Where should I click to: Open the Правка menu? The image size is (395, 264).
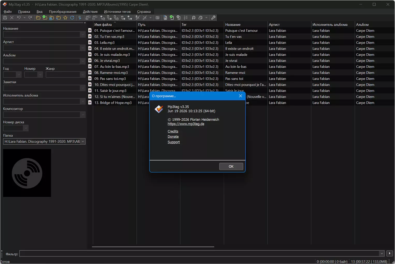pos(24,12)
